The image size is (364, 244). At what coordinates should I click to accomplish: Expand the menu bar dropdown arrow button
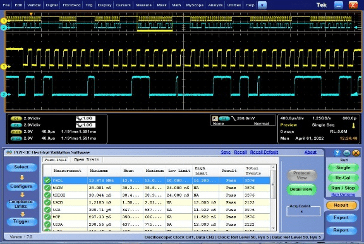tap(262, 5)
